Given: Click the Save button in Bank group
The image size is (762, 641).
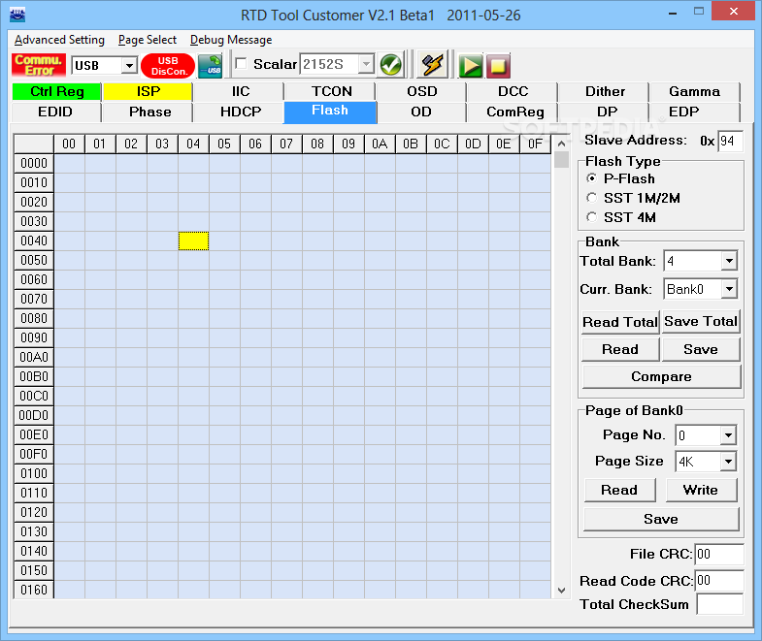Looking at the screenshot, I should (x=701, y=349).
